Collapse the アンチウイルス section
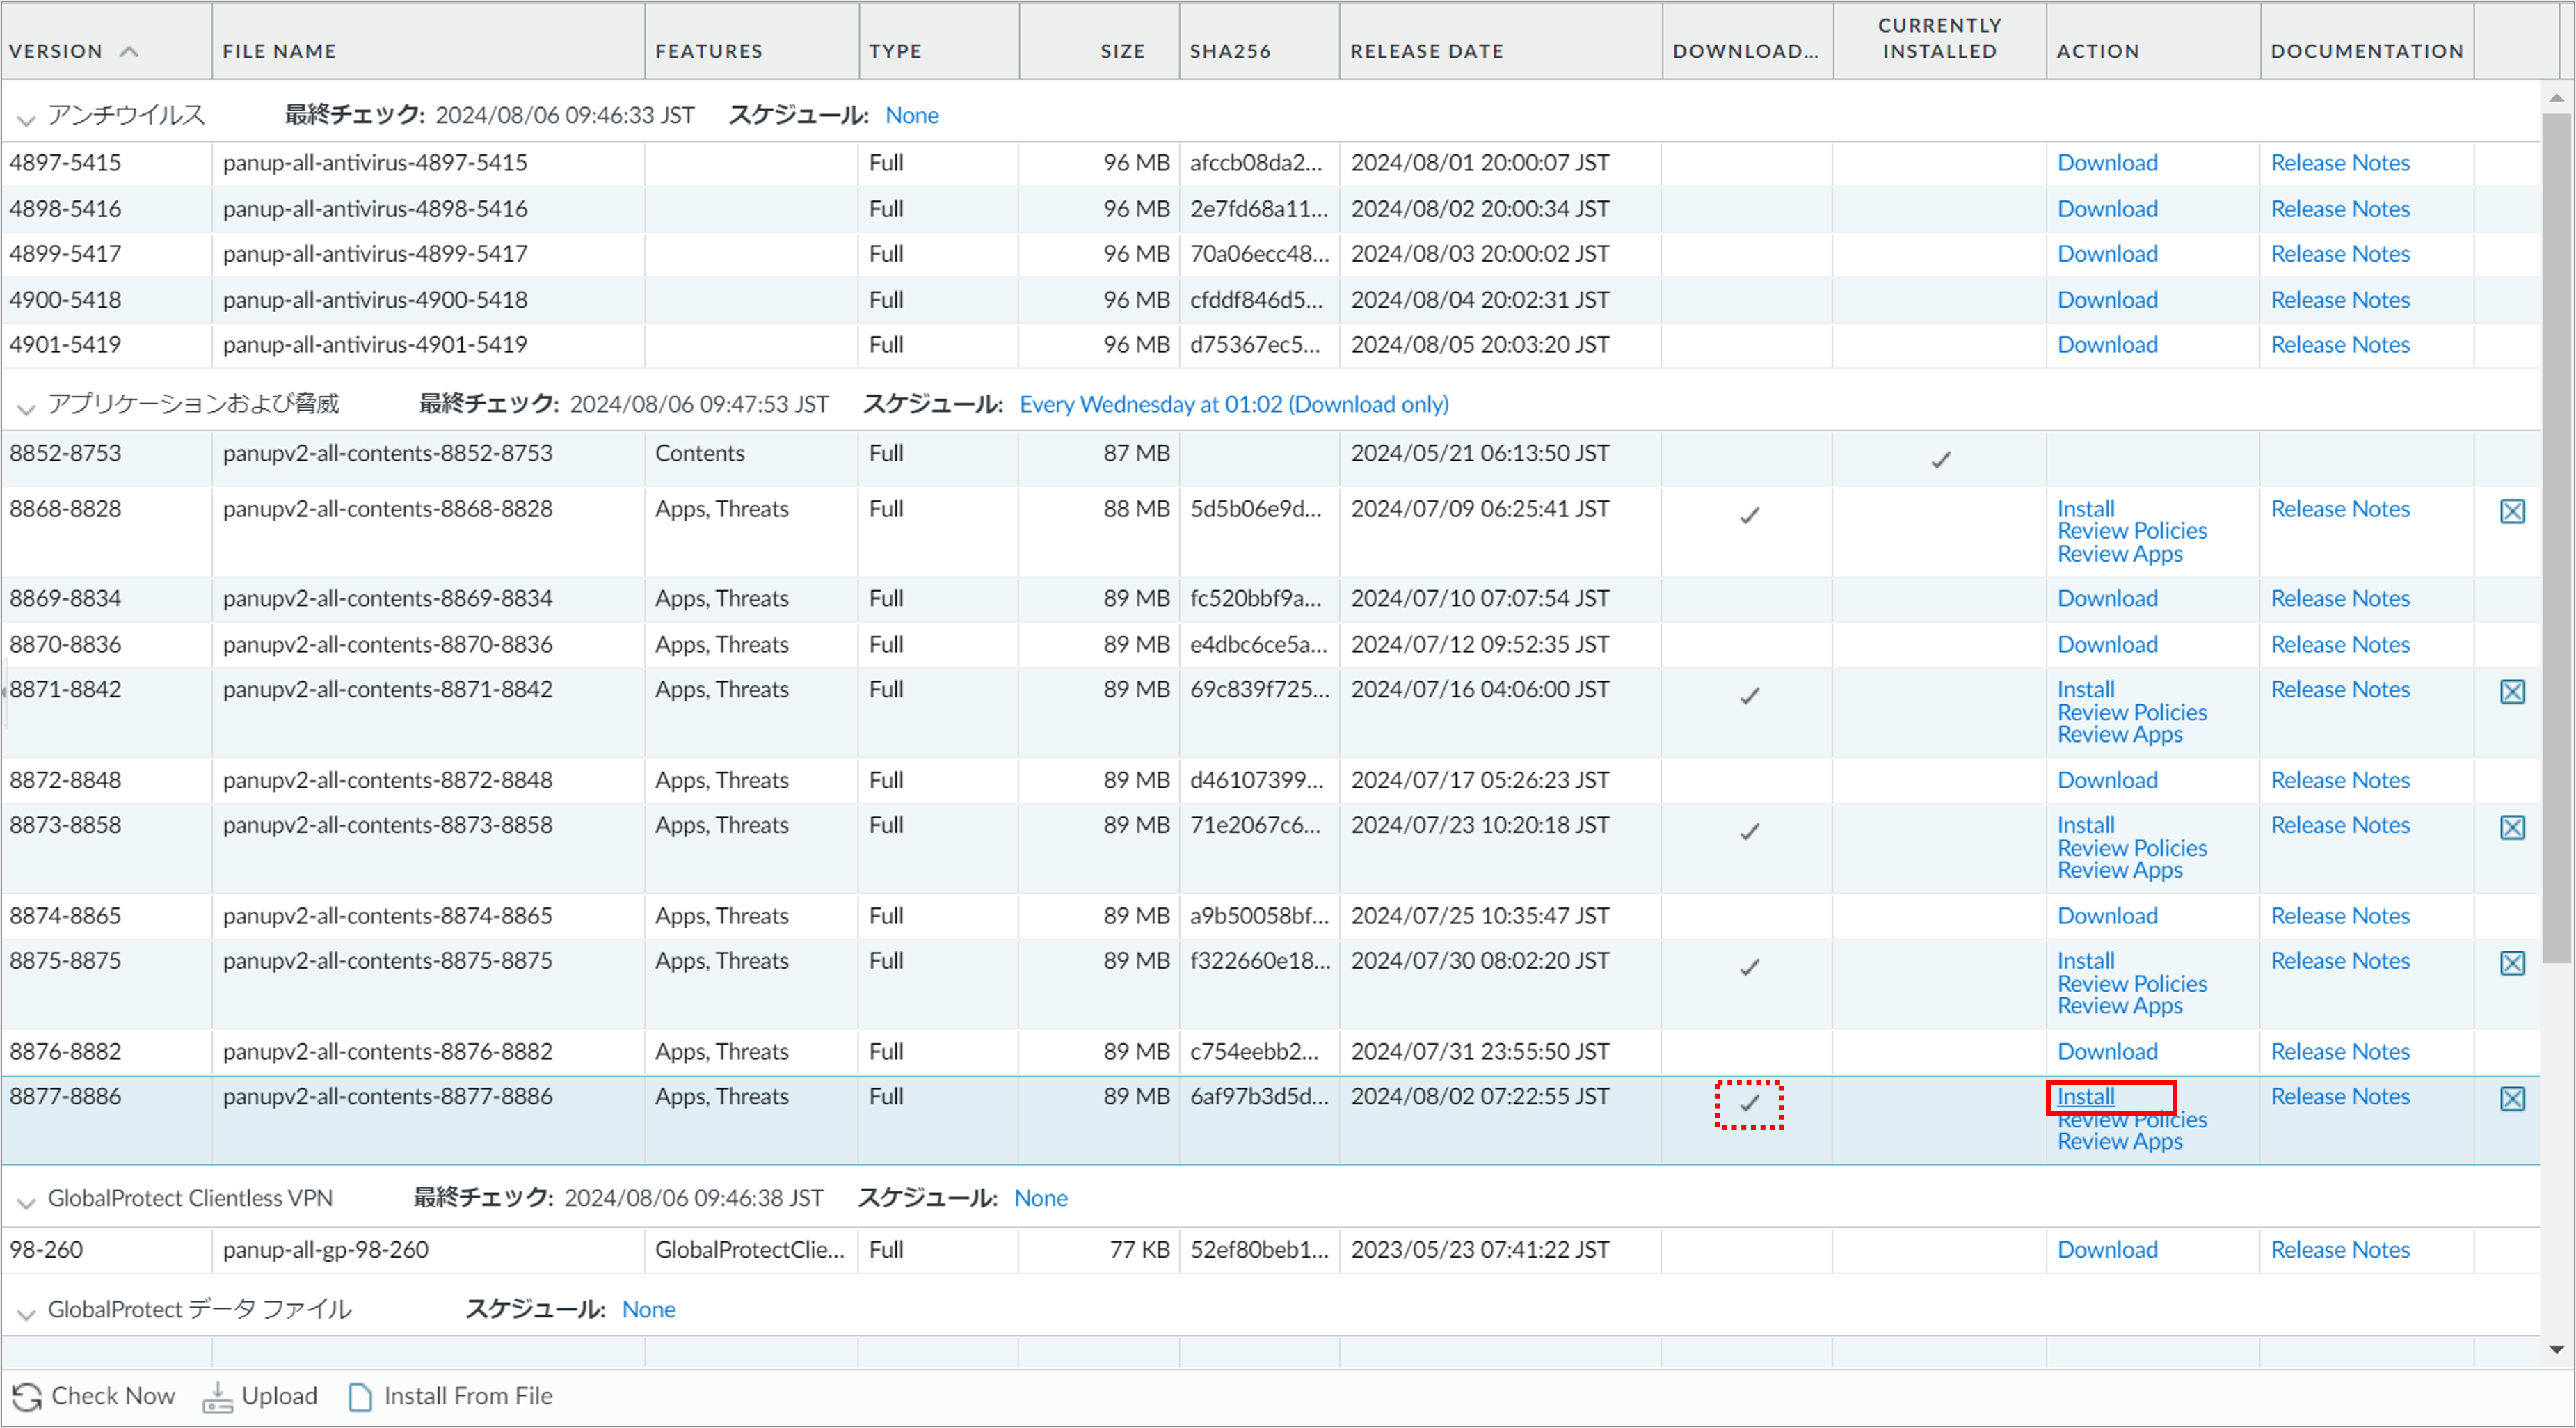The width and height of the screenshot is (2576, 1428). coord(26,120)
